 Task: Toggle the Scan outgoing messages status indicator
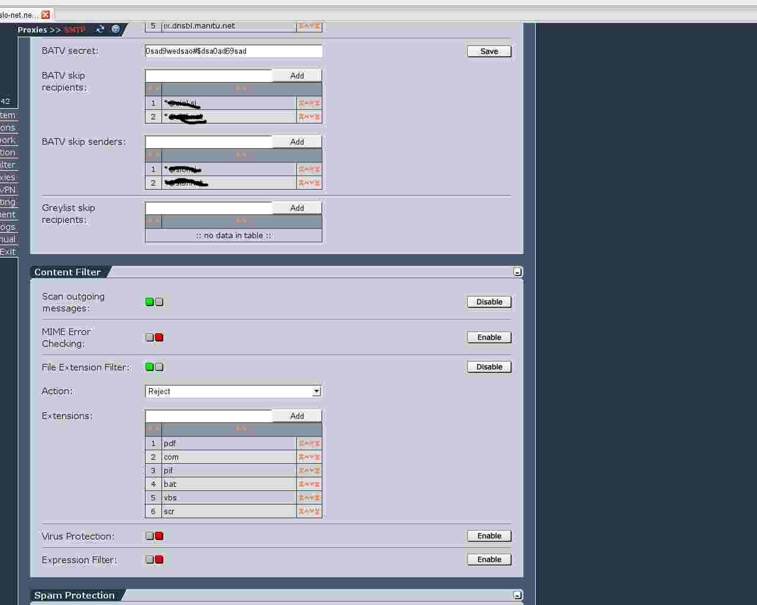click(154, 302)
